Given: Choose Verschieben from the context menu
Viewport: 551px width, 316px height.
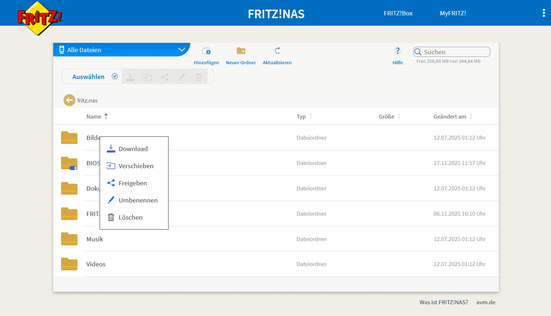Looking at the screenshot, I should click(134, 166).
